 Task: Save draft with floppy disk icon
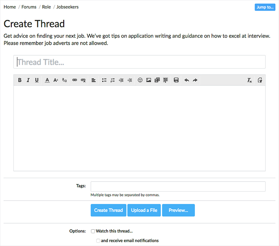pyautogui.click(x=176, y=80)
